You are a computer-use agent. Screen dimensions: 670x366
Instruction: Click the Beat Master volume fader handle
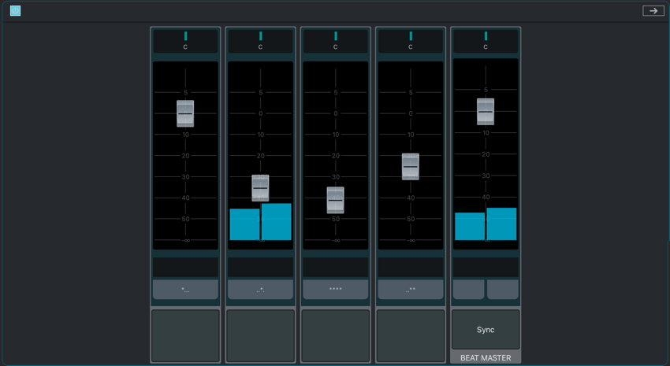coord(486,112)
